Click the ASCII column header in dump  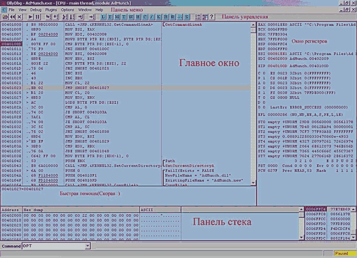[x=147, y=209]
